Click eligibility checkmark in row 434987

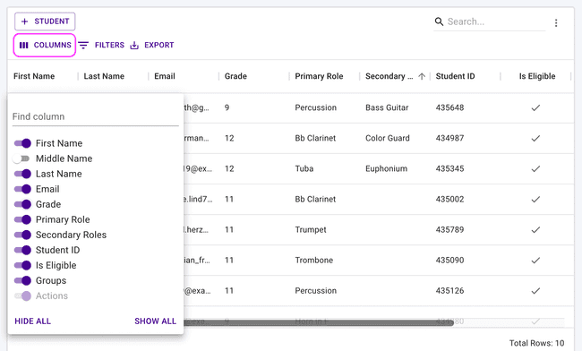pos(535,139)
